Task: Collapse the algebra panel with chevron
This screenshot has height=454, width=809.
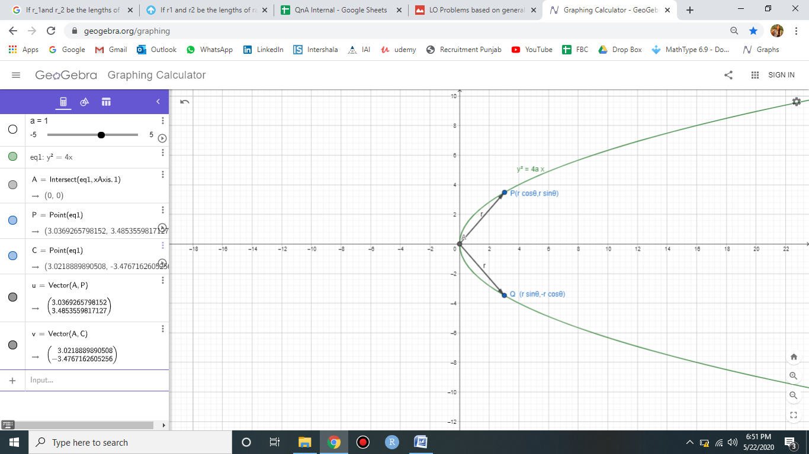Action: 158,102
